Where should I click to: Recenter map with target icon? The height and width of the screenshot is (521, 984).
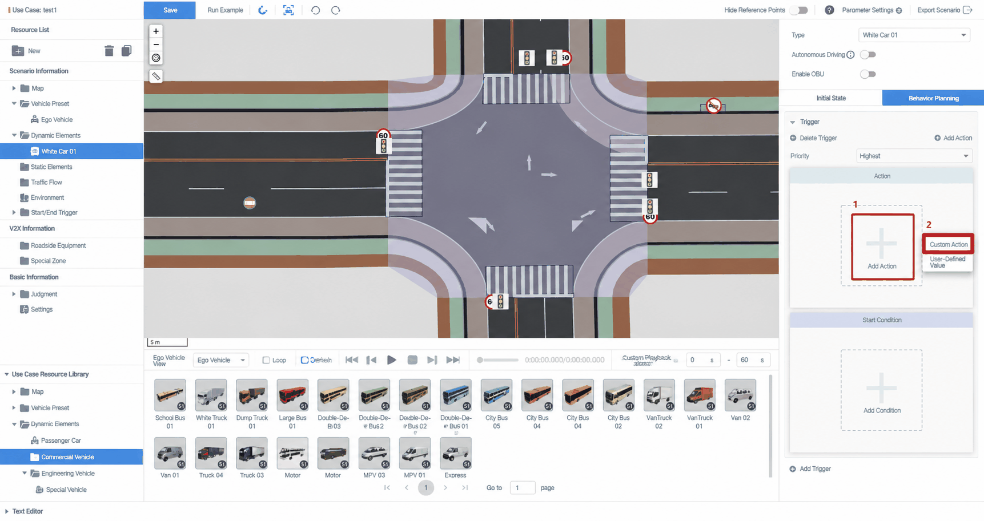pyautogui.click(x=156, y=58)
